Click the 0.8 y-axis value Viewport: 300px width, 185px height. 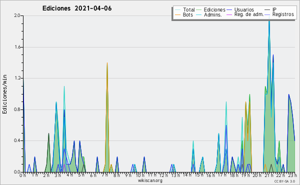(x=17, y=109)
